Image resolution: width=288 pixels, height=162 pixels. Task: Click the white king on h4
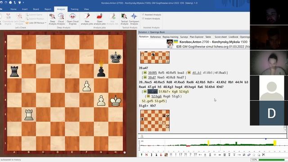click(x=116, y=100)
